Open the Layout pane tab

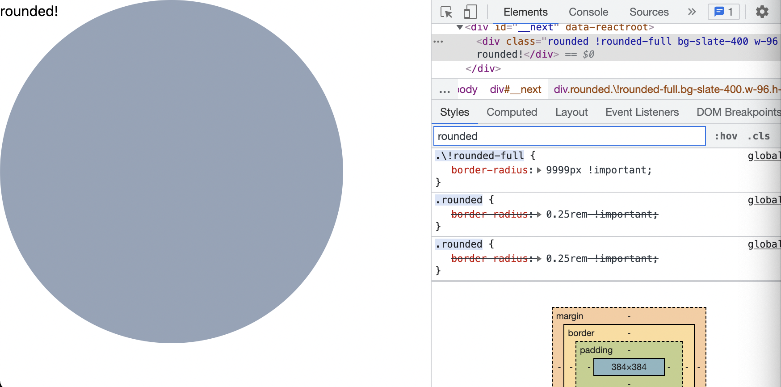pos(571,112)
